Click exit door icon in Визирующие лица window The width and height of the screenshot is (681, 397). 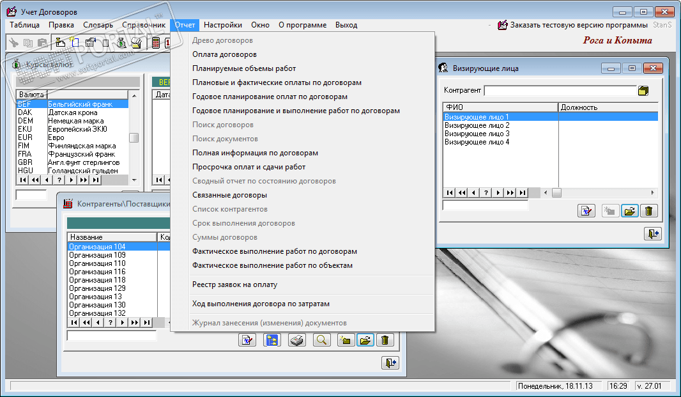[x=653, y=233]
